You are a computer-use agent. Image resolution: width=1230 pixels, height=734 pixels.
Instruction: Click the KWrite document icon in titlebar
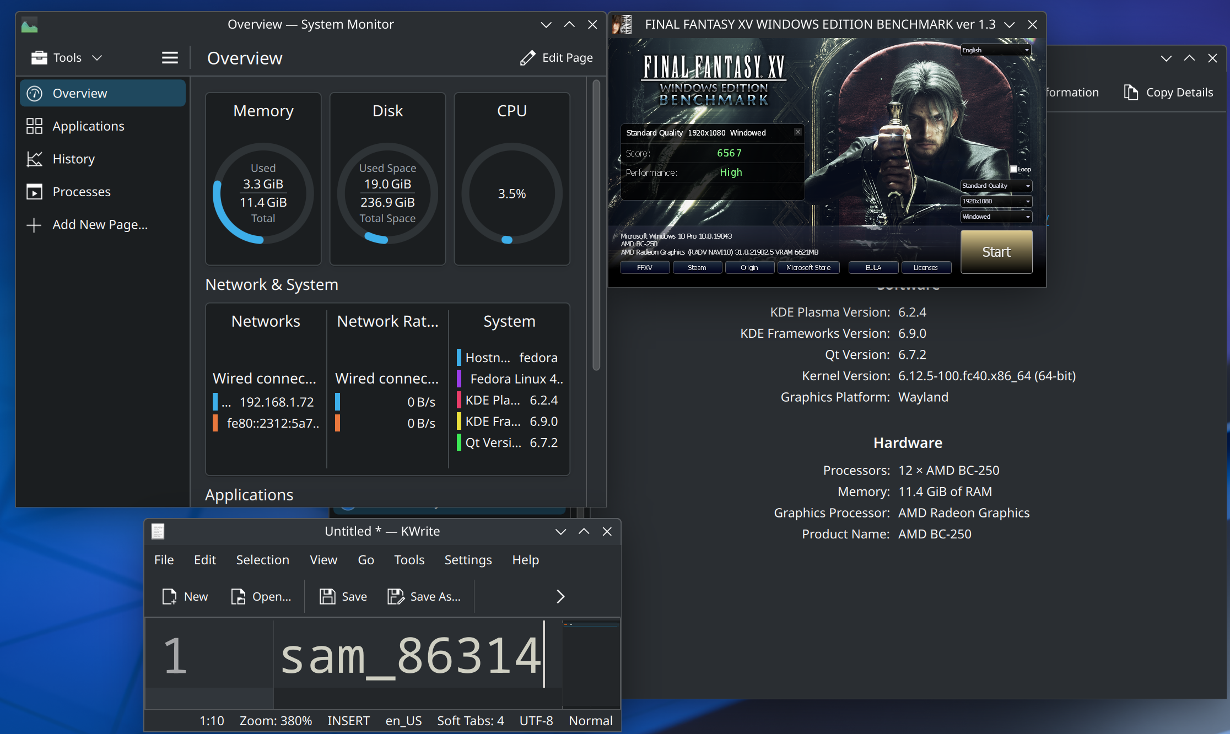pyautogui.click(x=158, y=531)
